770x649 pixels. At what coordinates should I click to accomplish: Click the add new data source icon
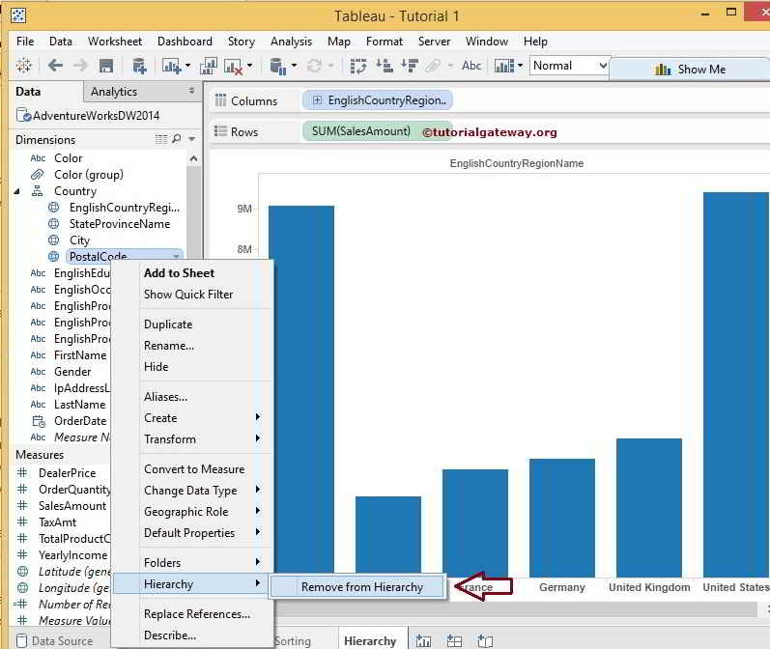140,66
